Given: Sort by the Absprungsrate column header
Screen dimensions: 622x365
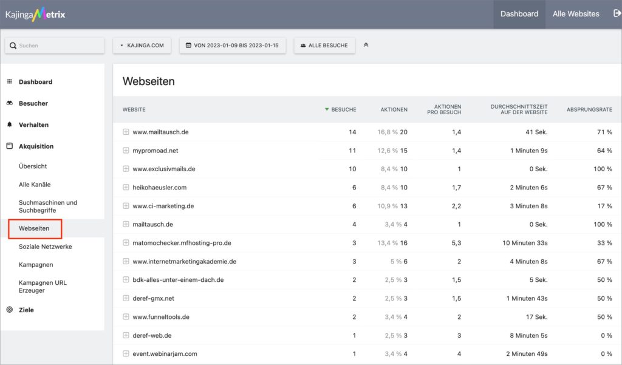Looking at the screenshot, I should coord(589,109).
